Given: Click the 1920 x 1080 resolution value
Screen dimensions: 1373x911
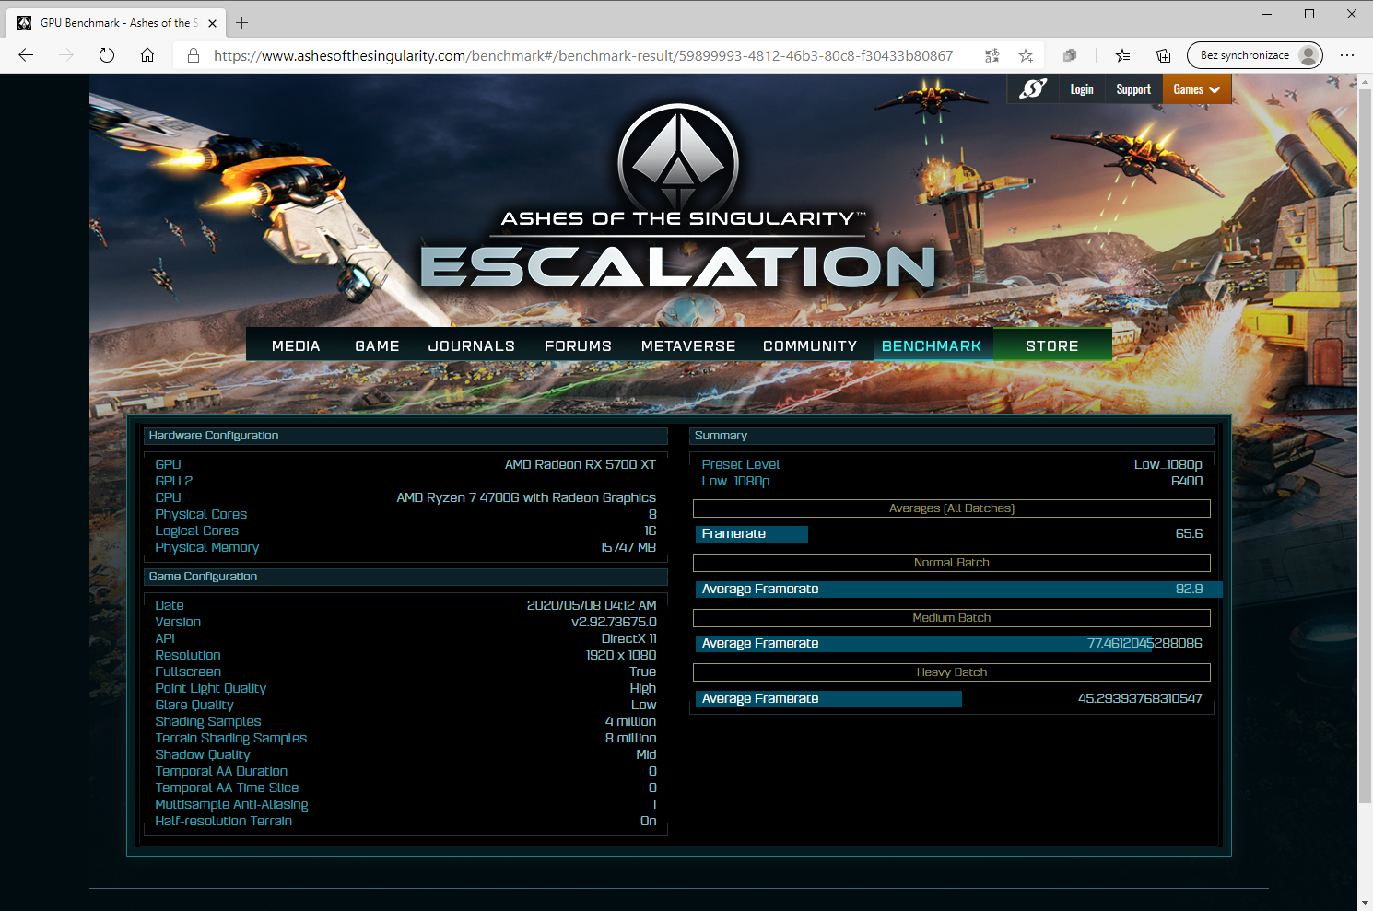Looking at the screenshot, I should point(621,655).
